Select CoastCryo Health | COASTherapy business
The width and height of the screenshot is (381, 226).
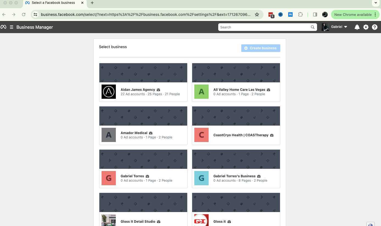point(241,135)
